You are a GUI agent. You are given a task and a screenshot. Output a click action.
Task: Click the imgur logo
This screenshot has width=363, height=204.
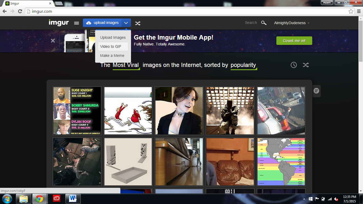tap(59, 23)
